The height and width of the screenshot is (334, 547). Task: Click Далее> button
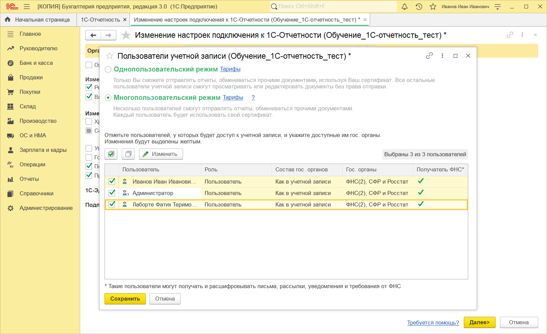point(480,323)
